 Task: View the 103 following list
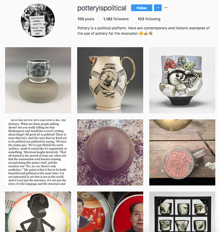click(149, 19)
